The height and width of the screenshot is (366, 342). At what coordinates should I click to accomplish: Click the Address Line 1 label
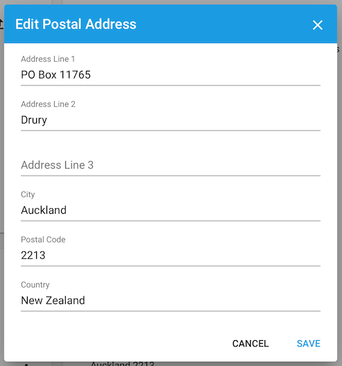tap(48, 59)
